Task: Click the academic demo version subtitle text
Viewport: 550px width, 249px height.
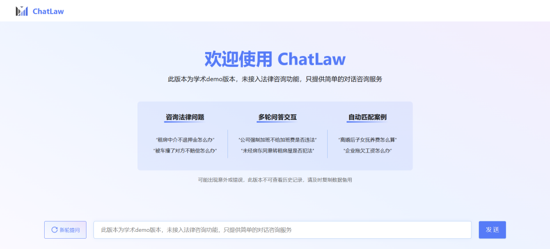Action: pyautogui.click(x=275, y=79)
